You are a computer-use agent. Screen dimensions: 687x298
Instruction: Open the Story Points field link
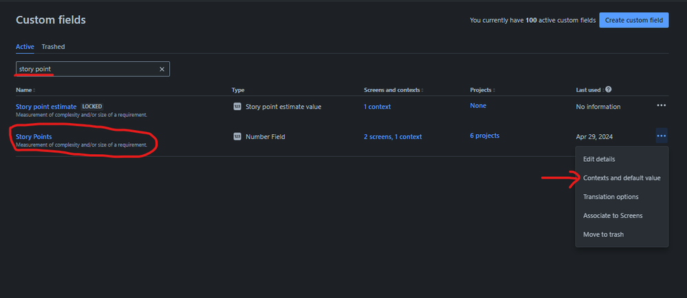click(x=34, y=137)
